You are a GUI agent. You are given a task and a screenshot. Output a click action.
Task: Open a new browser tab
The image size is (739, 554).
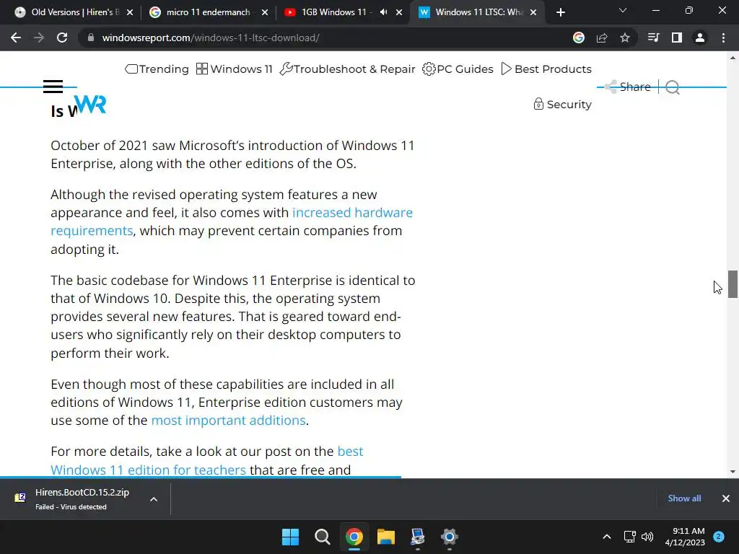pyautogui.click(x=560, y=12)
